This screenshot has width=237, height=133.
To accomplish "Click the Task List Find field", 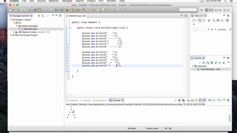I will tap(199, 30).
